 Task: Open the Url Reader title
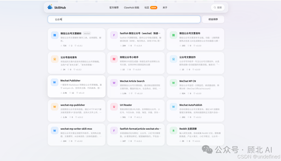(x=126, y=105)
